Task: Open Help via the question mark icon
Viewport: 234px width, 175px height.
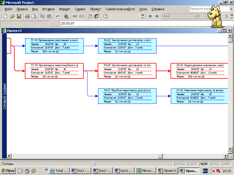Action: click(x=105, y=16)
